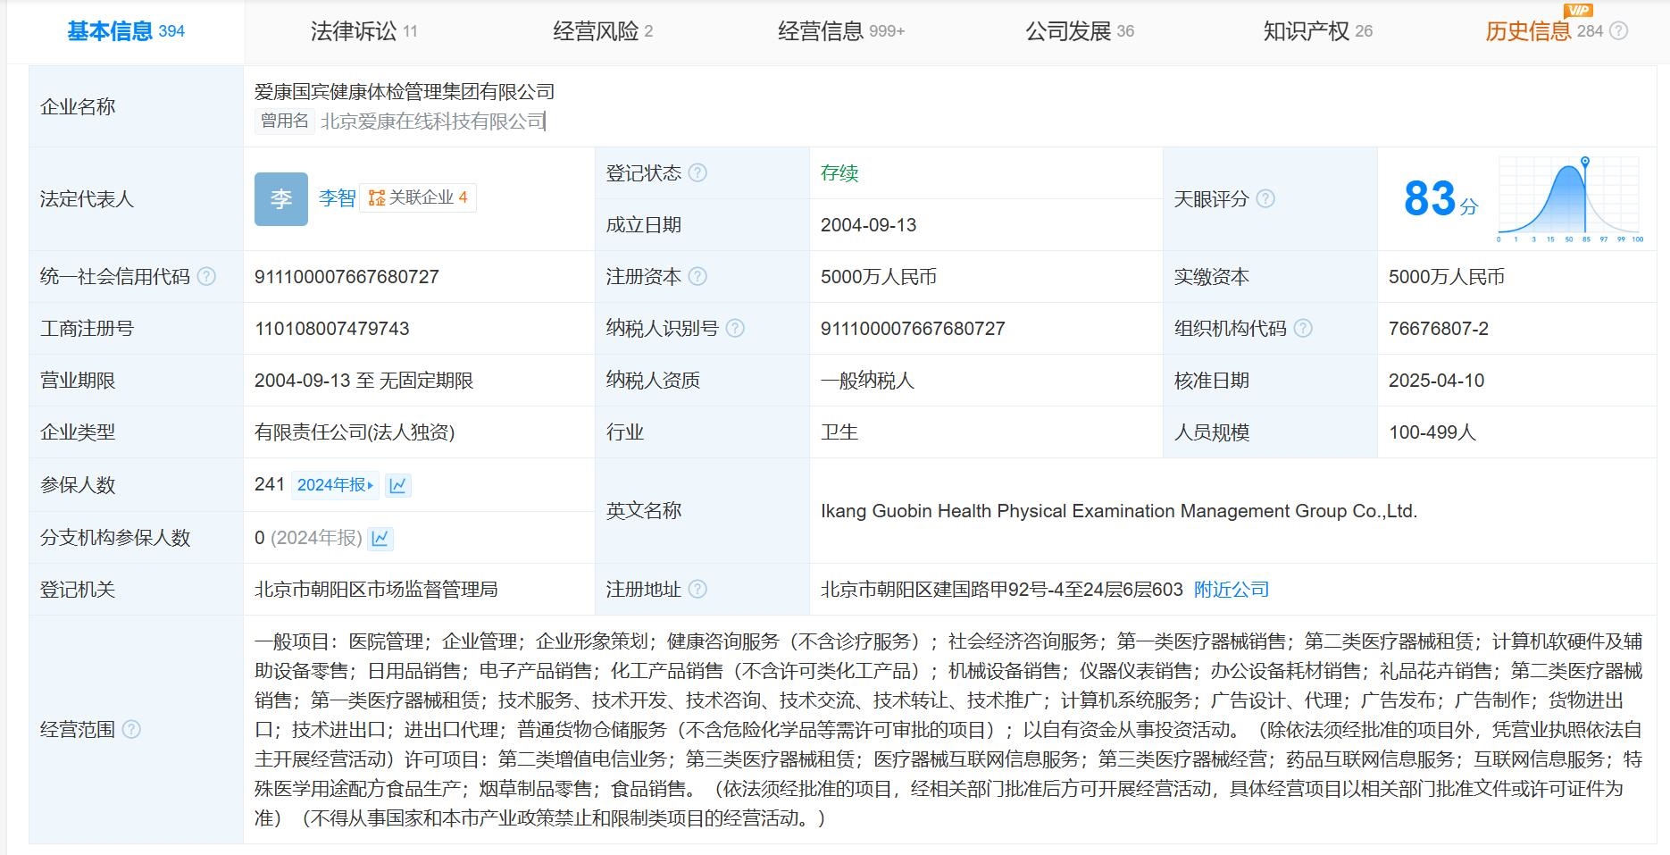Open the 经营风险 tab

(x=603, y=31)
